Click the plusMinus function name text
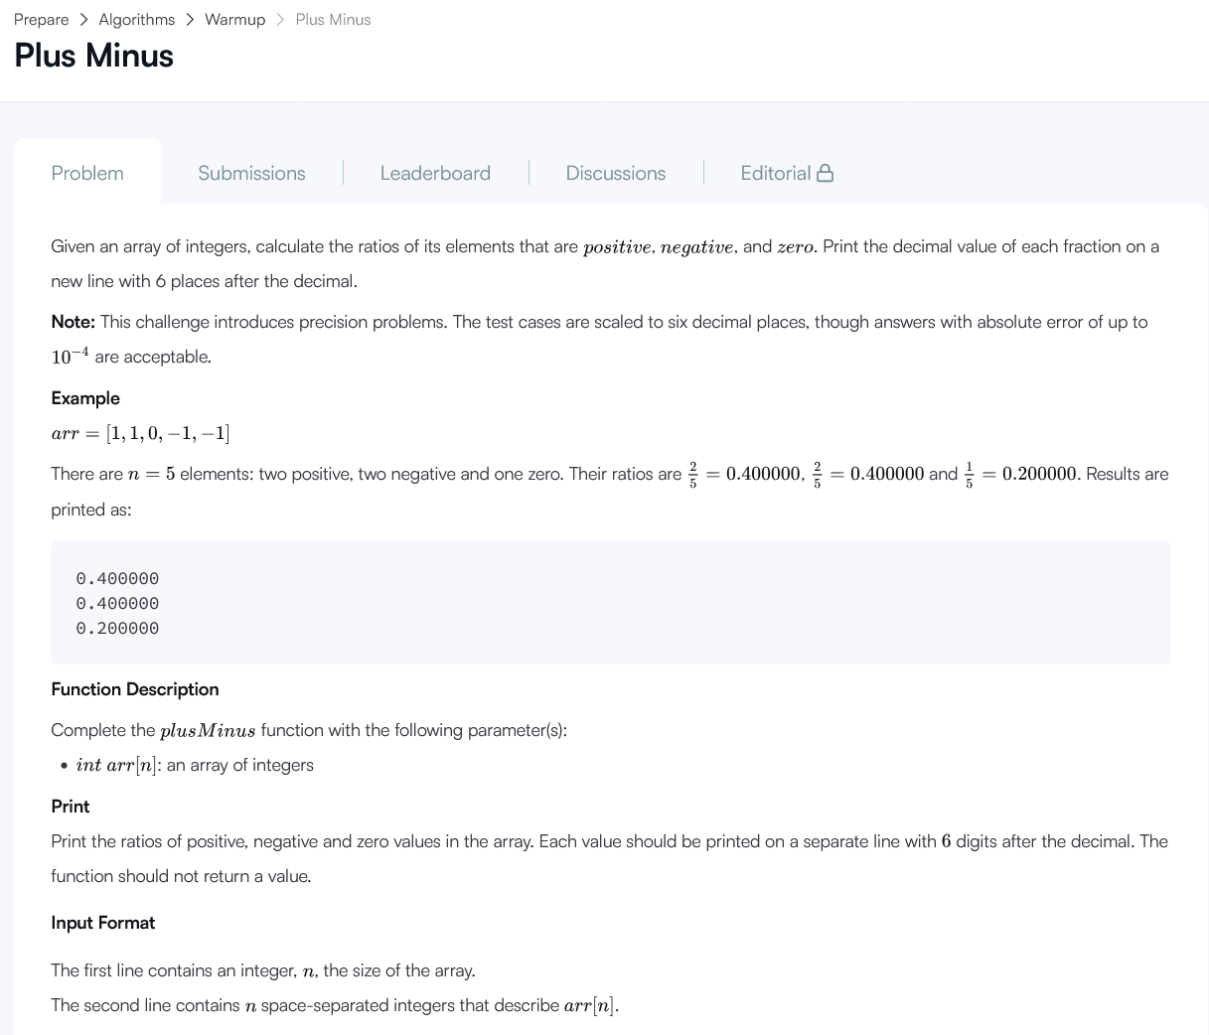This screenshot has width=1209, height=1035. click(x=207, y=730)
